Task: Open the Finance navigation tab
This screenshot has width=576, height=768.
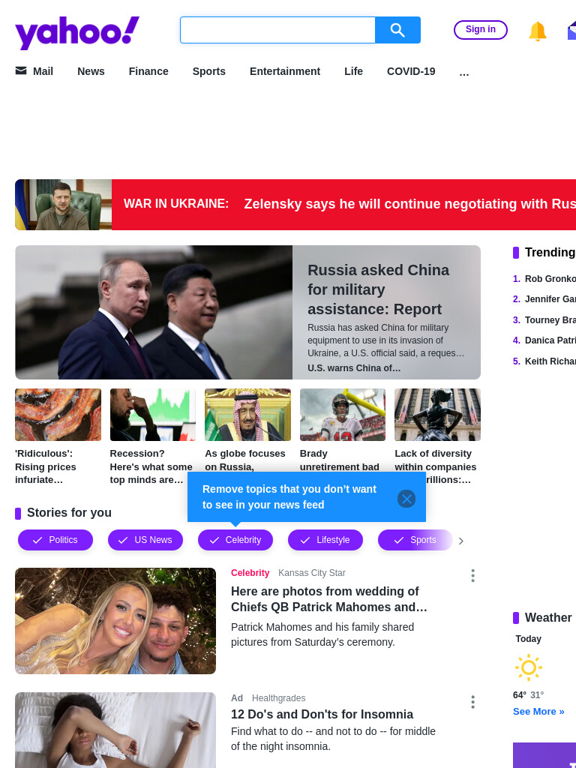Action: point(148,71)
